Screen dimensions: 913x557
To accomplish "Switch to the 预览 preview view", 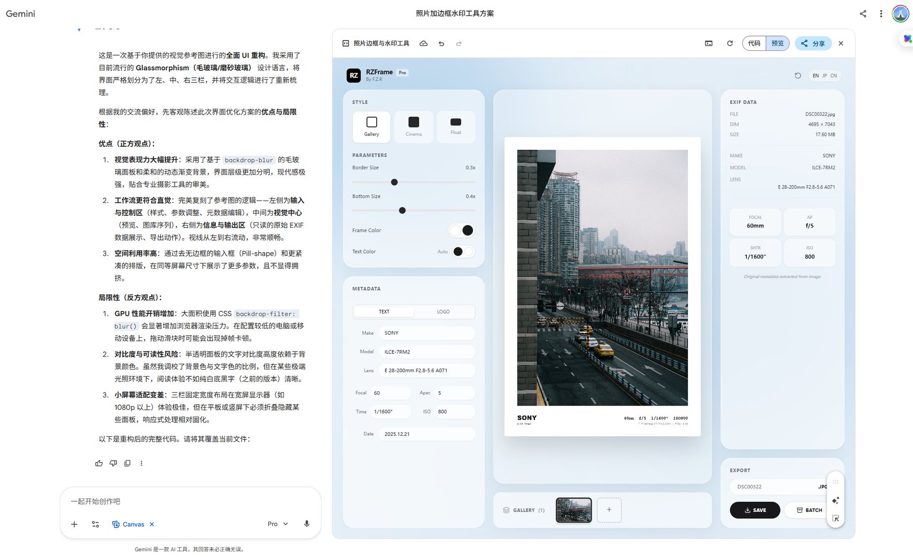I will pyautogui.click(x=777, y=43).
